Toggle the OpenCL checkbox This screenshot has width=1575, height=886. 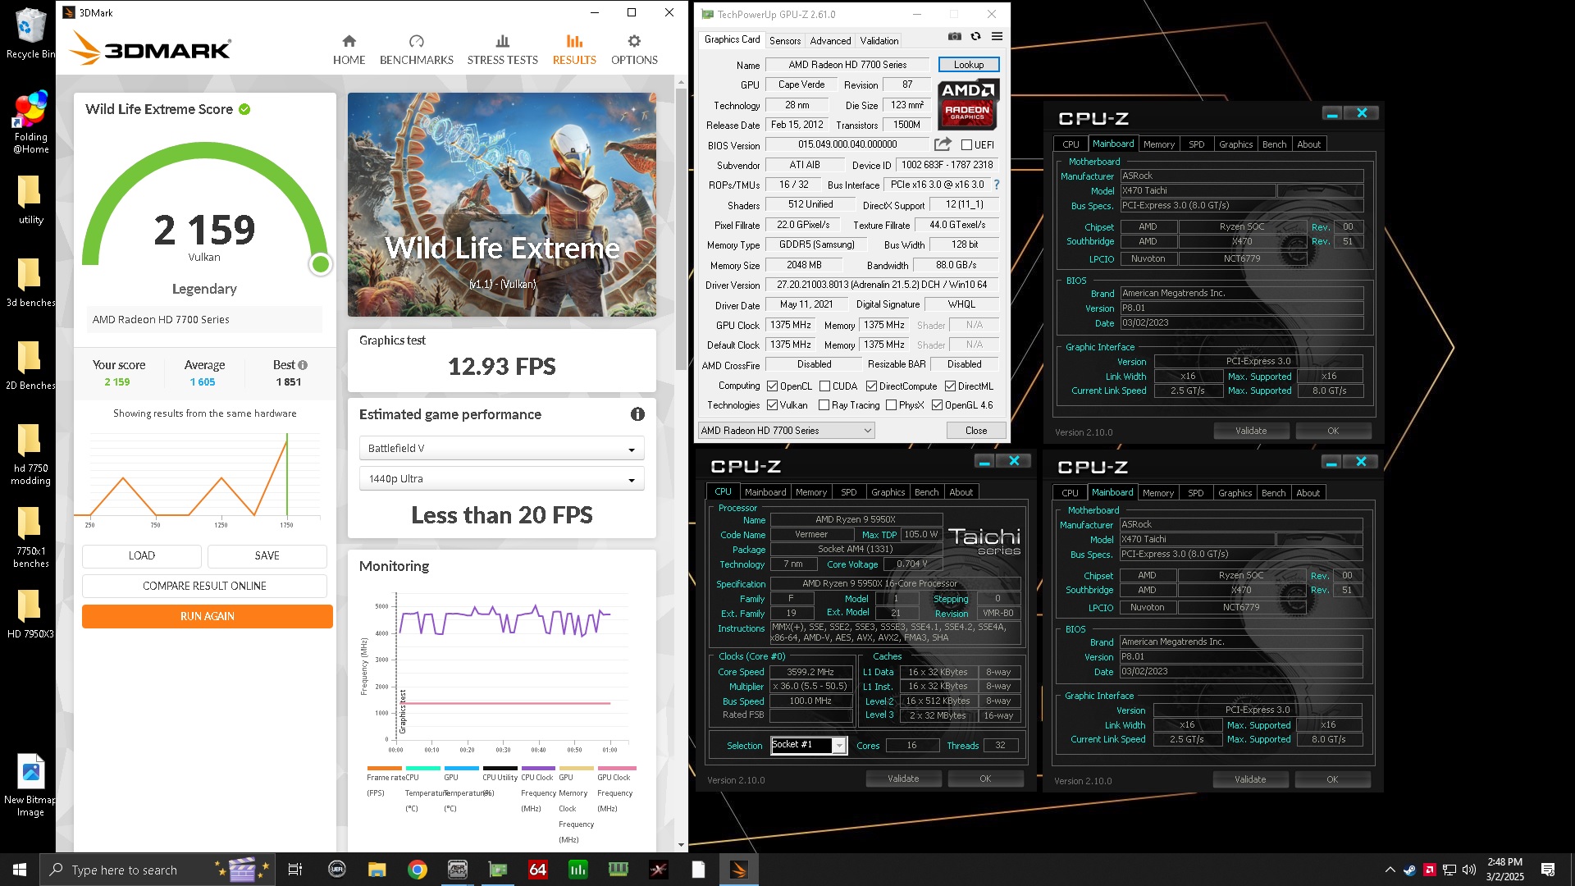tap(772, 386)
